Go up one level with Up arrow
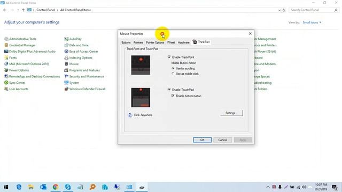 [x=23, y=10]
